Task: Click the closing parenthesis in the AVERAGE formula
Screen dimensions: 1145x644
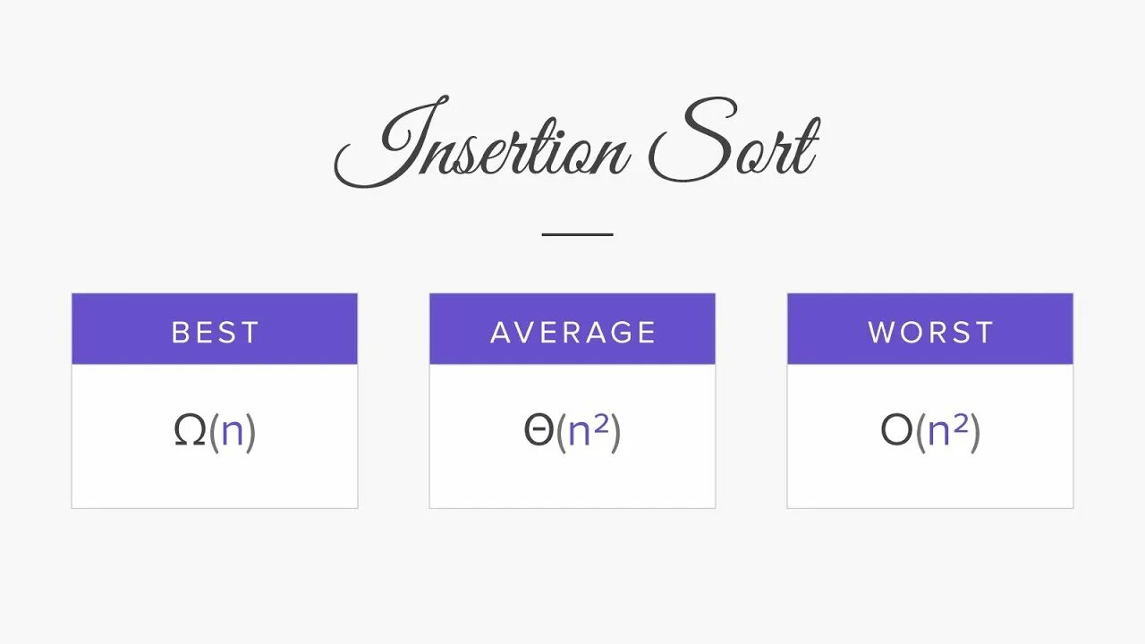Action: click(615, 433)
